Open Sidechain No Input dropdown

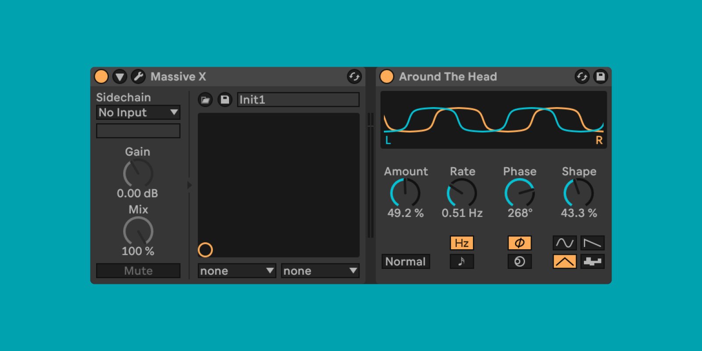click(x=138, y=112)
